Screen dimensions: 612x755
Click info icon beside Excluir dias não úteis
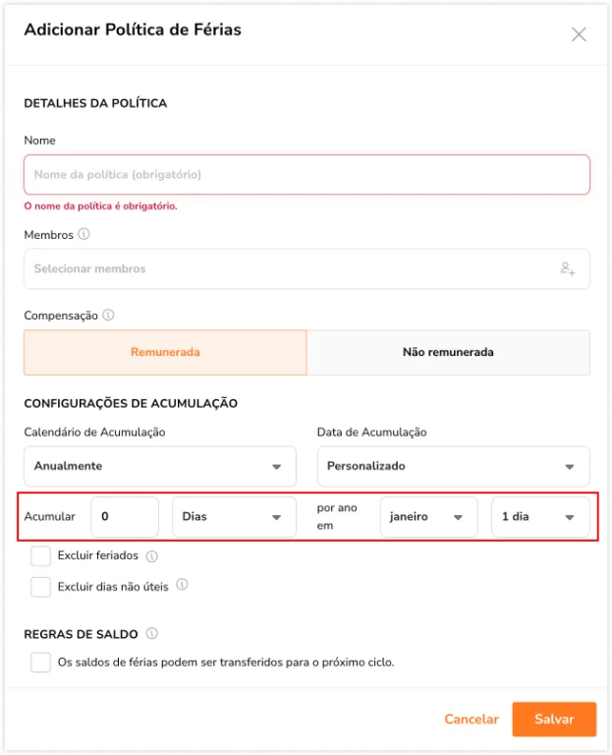coord(182,585)
